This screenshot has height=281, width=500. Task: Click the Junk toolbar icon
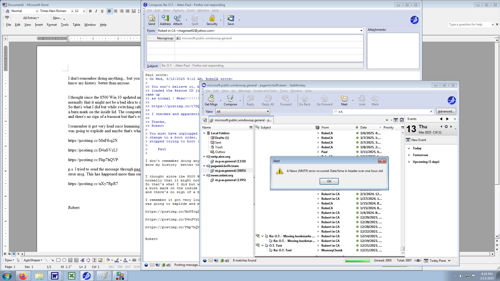tap(362, 100)
